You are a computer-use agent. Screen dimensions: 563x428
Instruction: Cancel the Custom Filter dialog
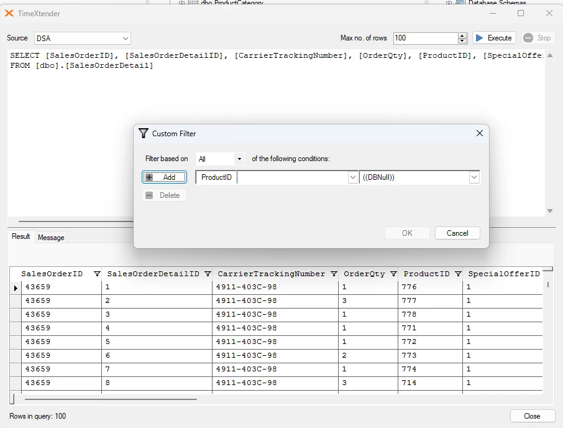click(457, 233)
